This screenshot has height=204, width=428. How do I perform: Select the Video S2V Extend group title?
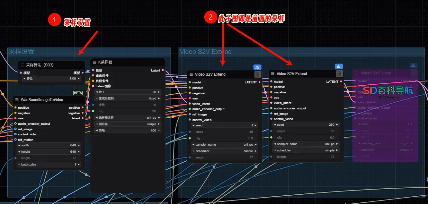(x=206, y=52)
